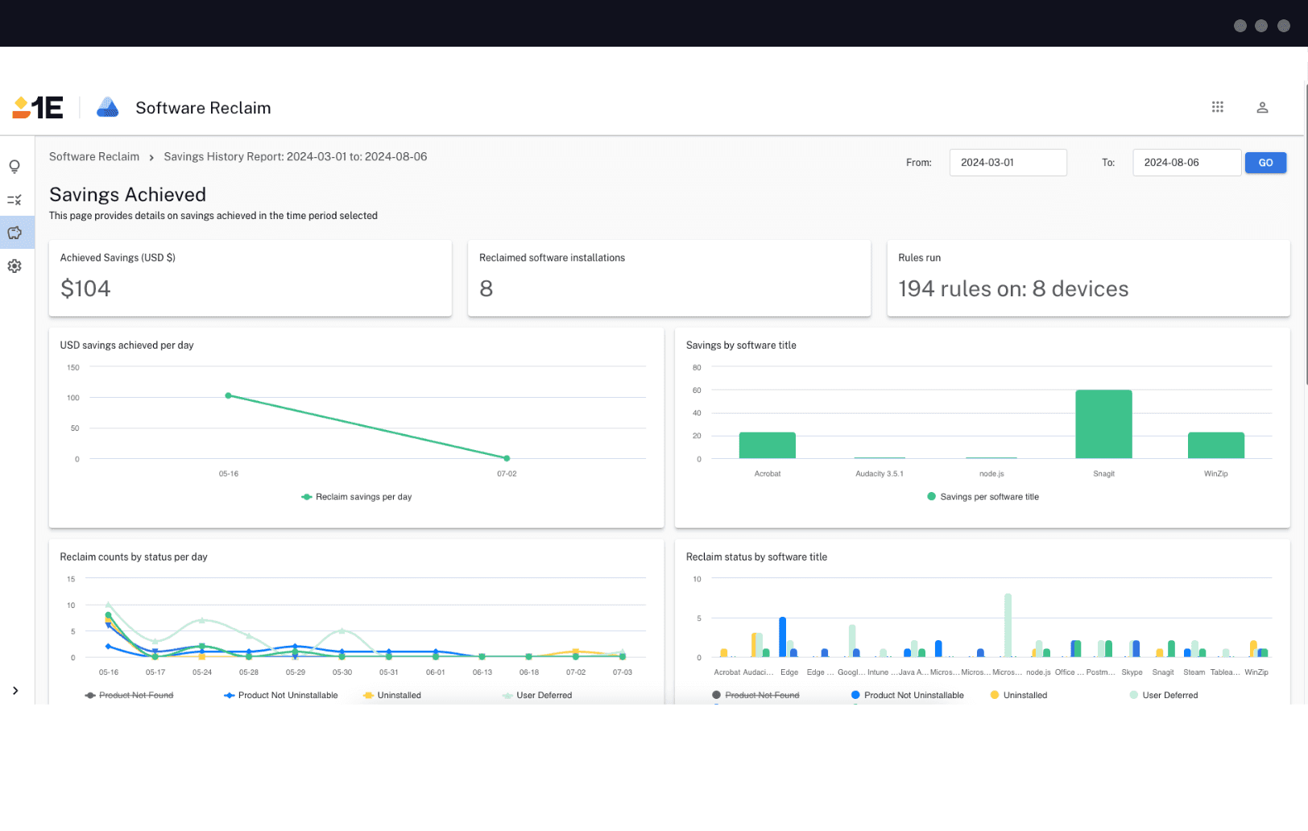Expand the sidebar using the chevron arrow
Image resolution: width=1308 pixels, height=831 pixels.
[14, 690]
